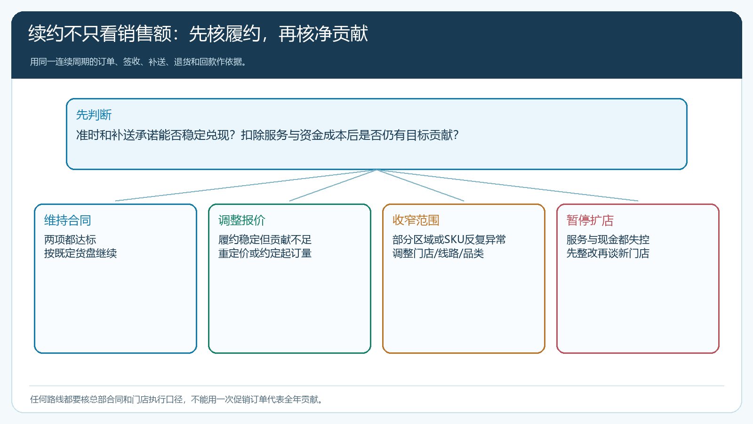The width and height of the screenshot is (753, 424).
Task: Select the "收窄范围" card heading
Action: point(416,220)
